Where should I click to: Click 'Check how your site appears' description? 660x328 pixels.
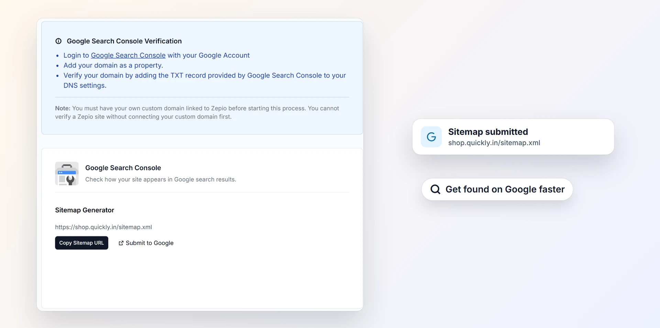[x=161, y=179]
